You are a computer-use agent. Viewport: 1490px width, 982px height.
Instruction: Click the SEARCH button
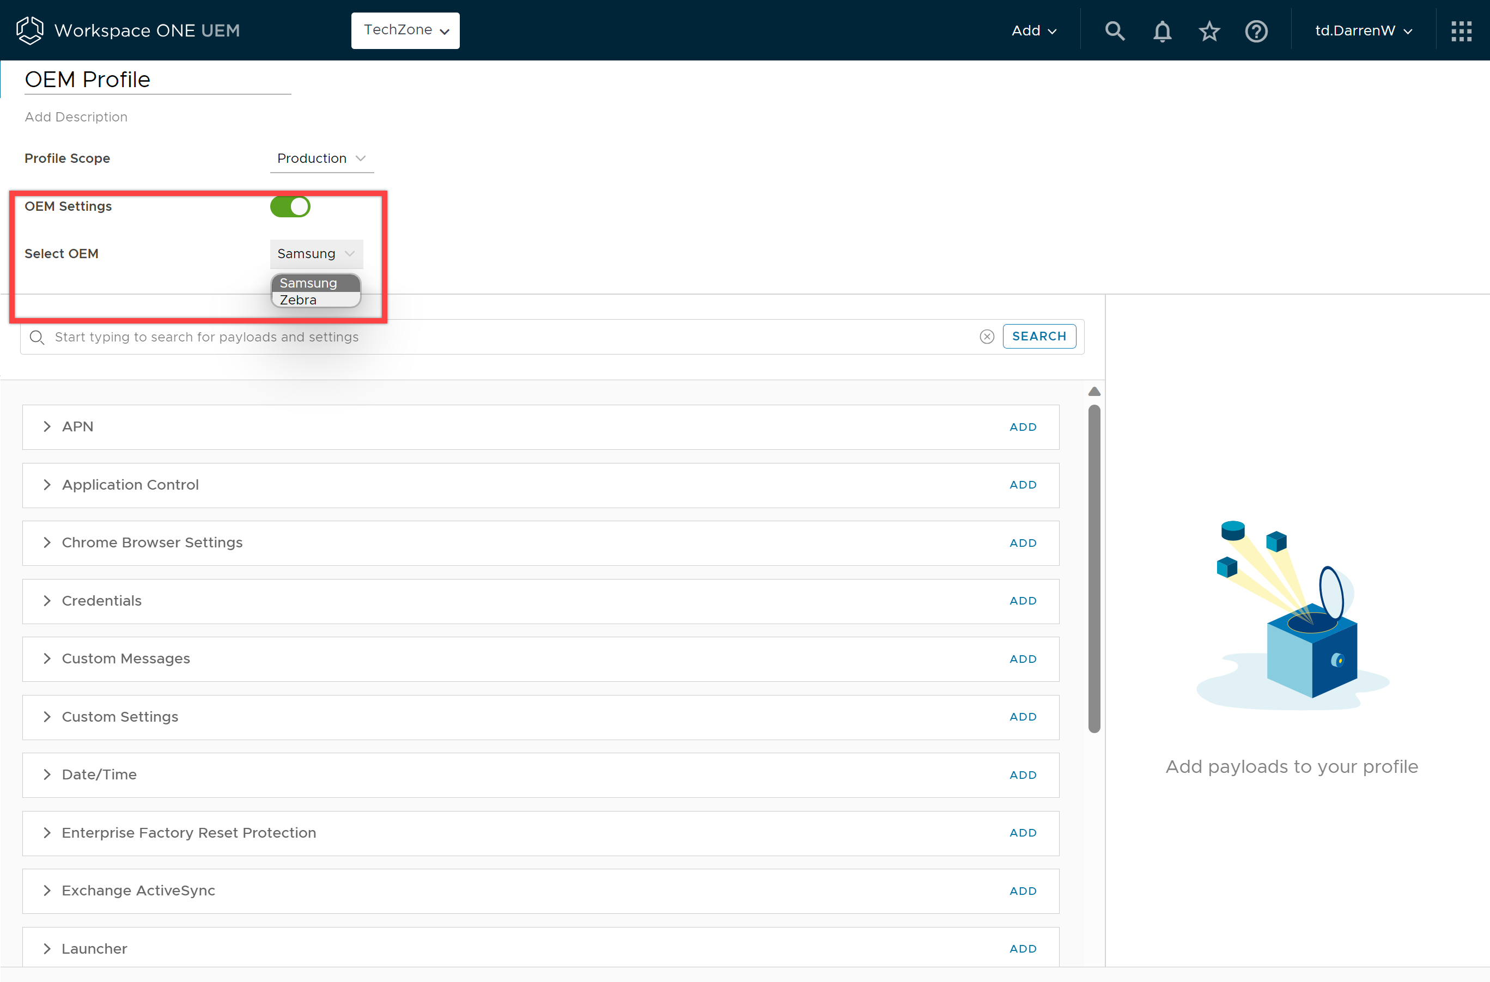[x=1038, y=336]
